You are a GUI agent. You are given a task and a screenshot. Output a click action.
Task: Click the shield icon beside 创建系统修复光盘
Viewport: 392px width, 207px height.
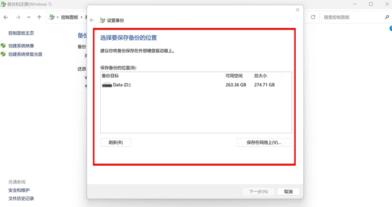pos(3,54)
